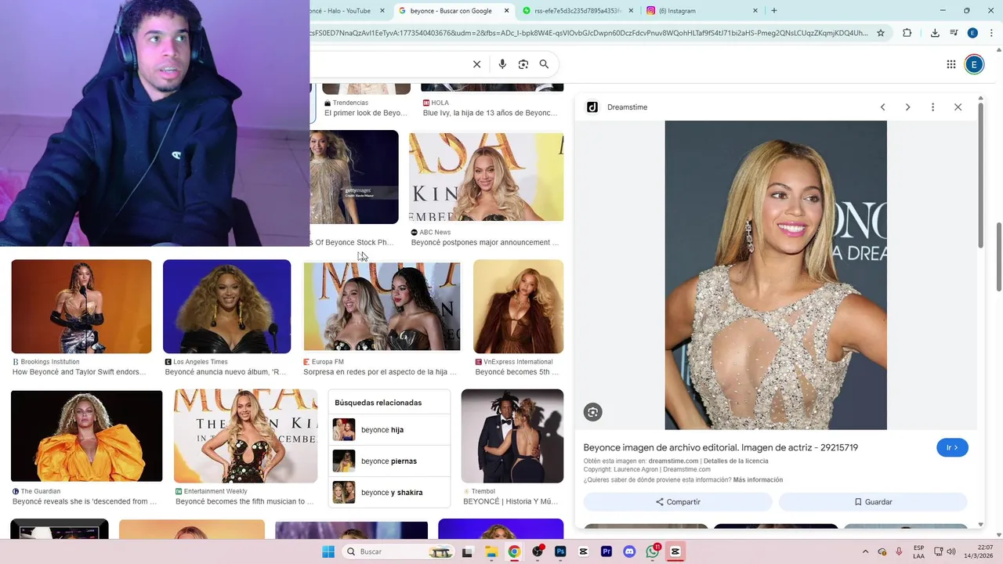Open Task View from the taskbar

tap(468, 551)
